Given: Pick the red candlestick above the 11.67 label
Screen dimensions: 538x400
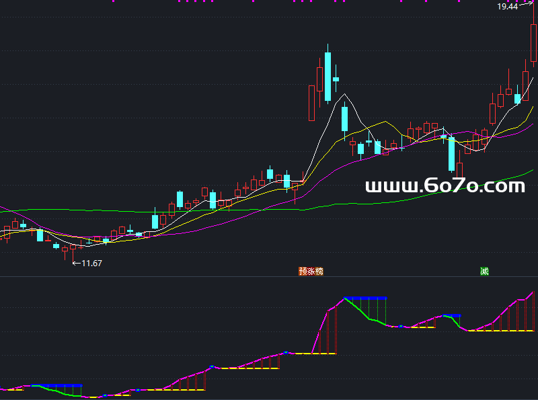Looking at the screenshot, I should 73,248.
